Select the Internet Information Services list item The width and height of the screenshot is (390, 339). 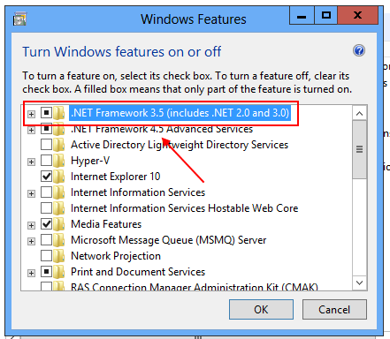click(138, 192)
